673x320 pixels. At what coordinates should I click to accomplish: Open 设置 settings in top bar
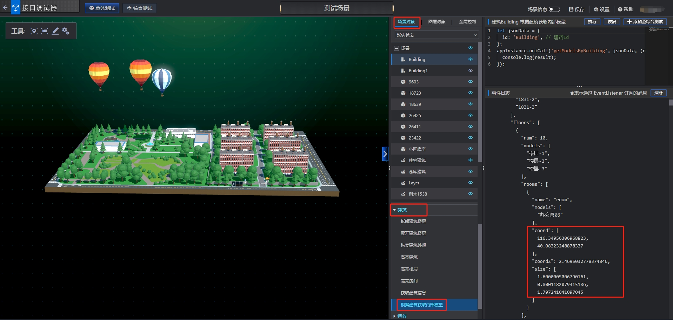[x=601, y=9]
